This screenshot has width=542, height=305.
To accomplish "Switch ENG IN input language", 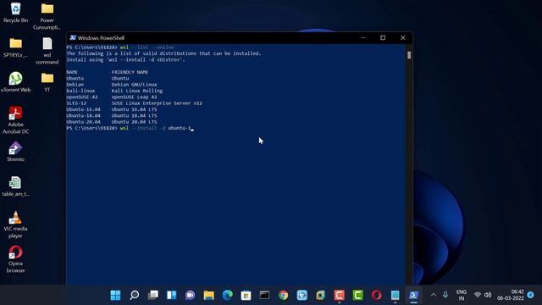I will [462, 295].
